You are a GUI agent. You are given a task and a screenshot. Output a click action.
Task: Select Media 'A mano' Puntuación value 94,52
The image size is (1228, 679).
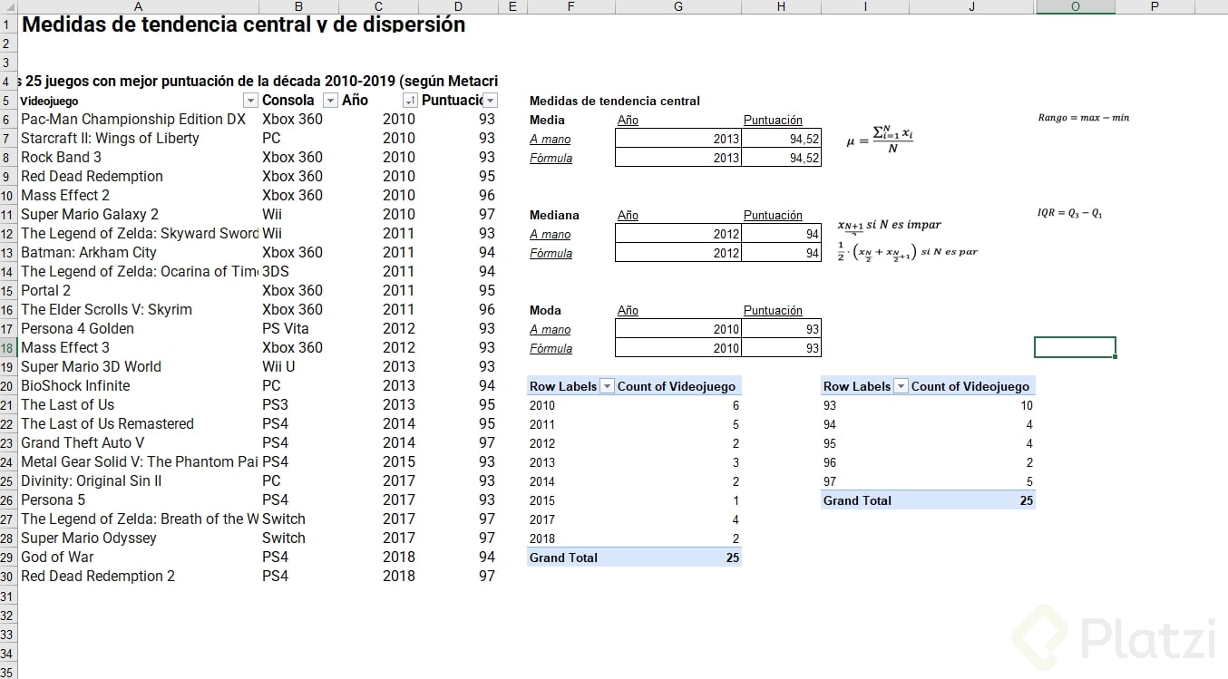[x=781, y=139]
